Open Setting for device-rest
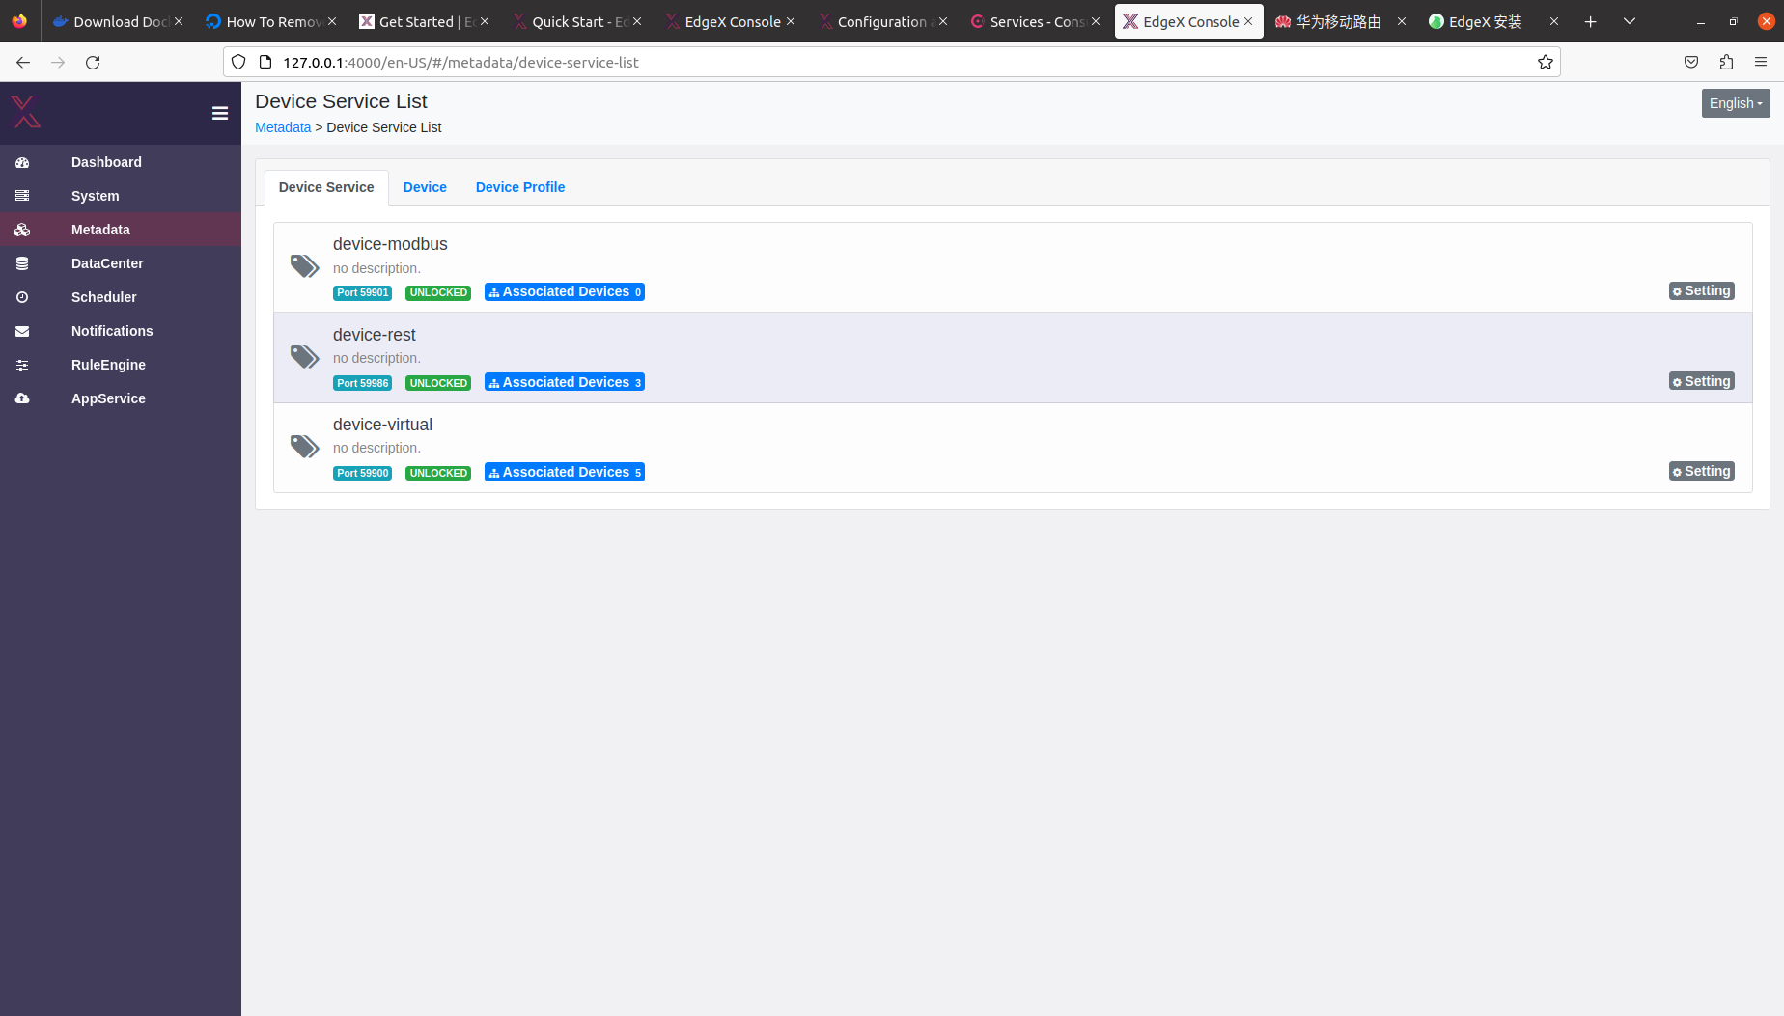Image resolution: width=1784 pixels, height=1016 pixels. pyautogui.click(x=1700, y=380)
